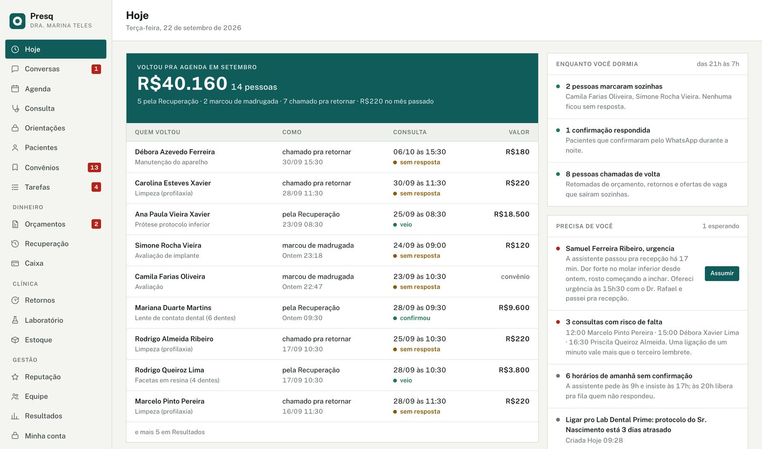The width and height of the screenshot is (762, 449).
Task: Click the box icon beside Estoque
Action: coord(15,340)
